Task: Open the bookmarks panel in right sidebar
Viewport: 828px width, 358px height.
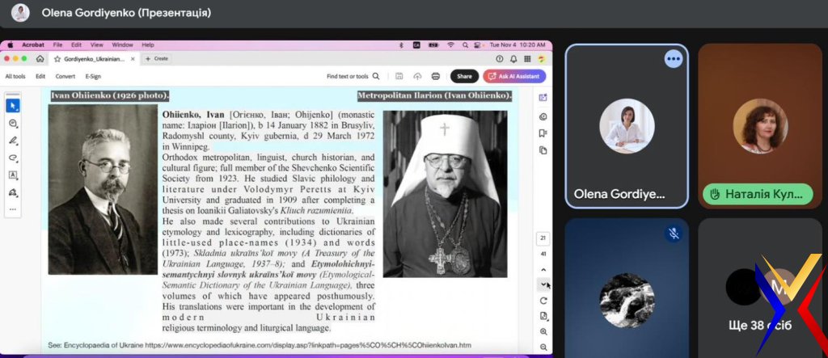Action: pyautogui.click(x=543, y=133)
